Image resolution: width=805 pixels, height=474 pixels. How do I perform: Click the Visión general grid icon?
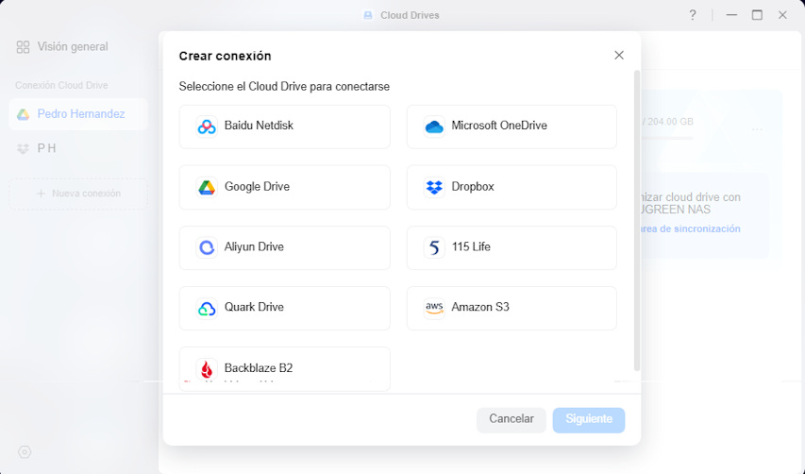[x=23, y=46]
